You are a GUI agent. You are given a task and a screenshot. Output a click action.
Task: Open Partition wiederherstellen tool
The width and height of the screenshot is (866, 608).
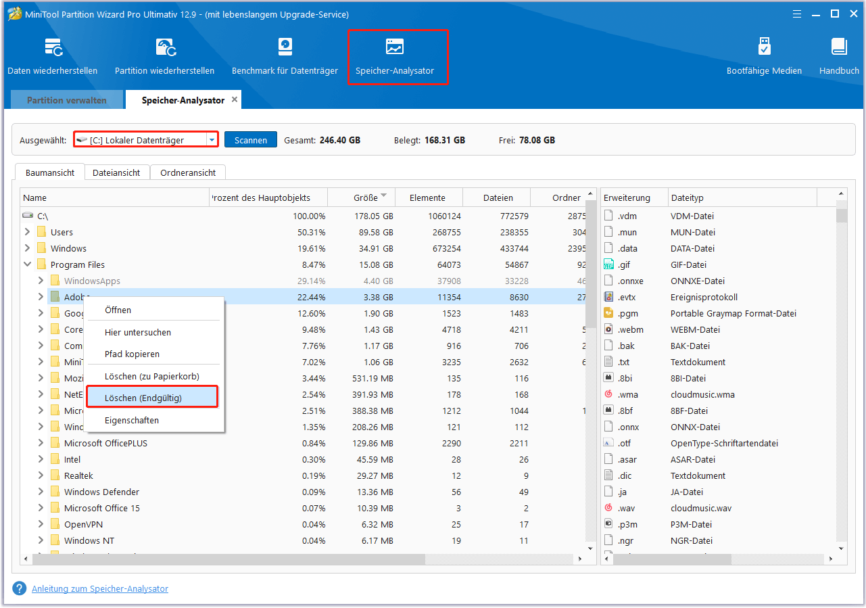coord(165,57)
